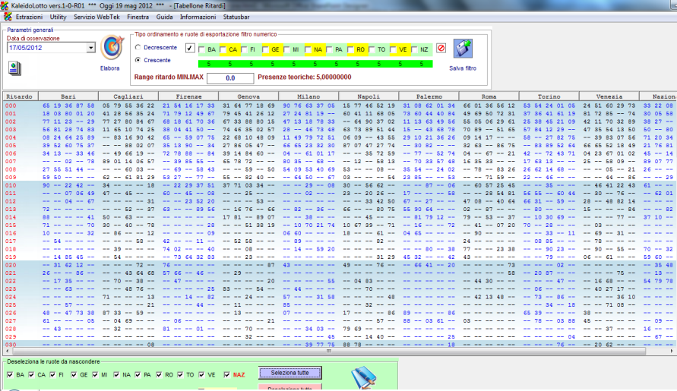
Task: Click the stacked documents icon under the date
Action: (14, 68)
